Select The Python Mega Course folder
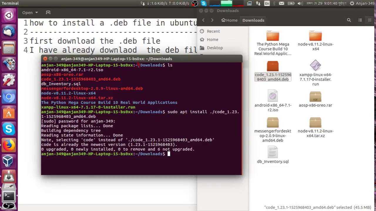376x211 pixels. pyautogui.click(x=273, y=42)
